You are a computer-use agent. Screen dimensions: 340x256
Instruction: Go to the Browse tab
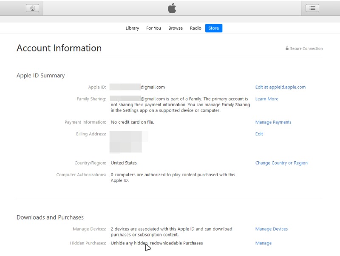point(176,28)
